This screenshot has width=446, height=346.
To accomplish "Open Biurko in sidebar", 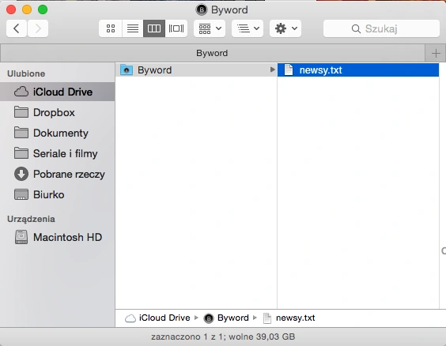I will click(58, 194).
